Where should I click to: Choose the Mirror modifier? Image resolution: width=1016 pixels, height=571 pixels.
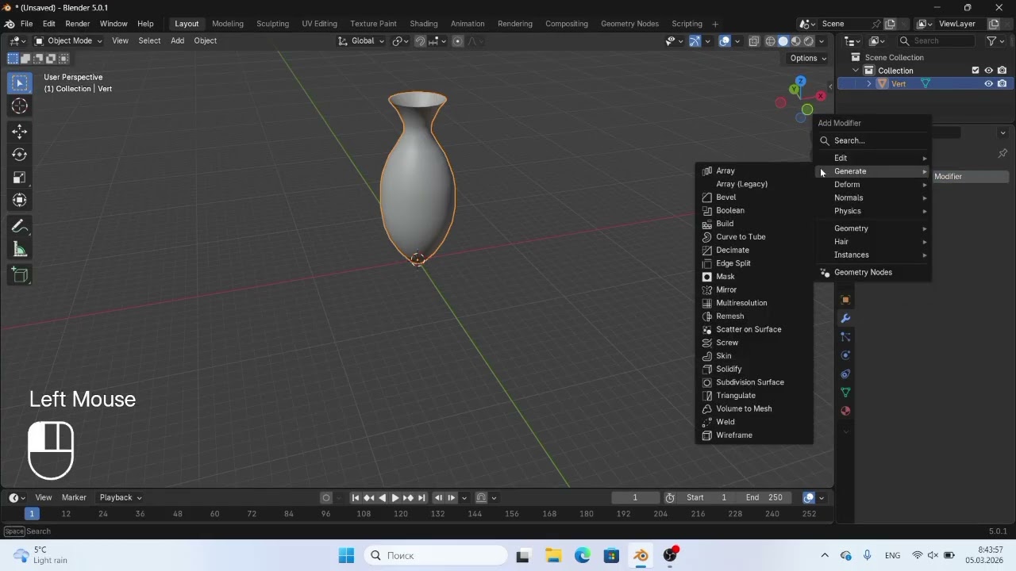click(x=754, y=289)
